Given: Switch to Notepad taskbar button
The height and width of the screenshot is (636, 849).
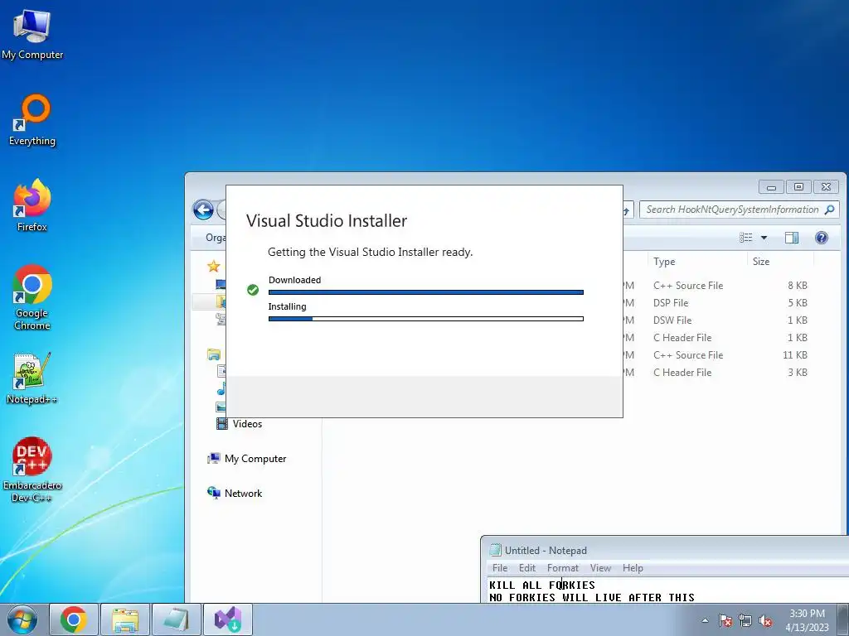Looking at the screenshot, I should pos(177,619).
